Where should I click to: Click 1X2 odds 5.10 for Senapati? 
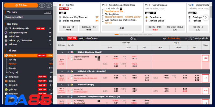(x=146, y=76)
